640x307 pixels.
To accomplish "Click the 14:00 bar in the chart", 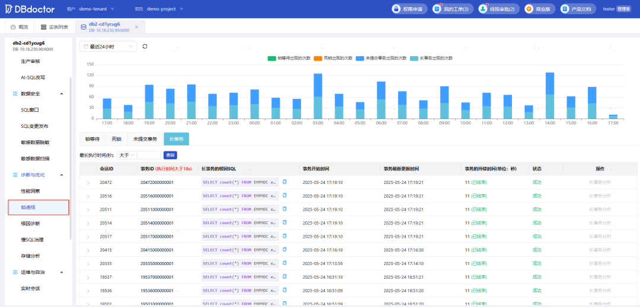I will (550, 96).
